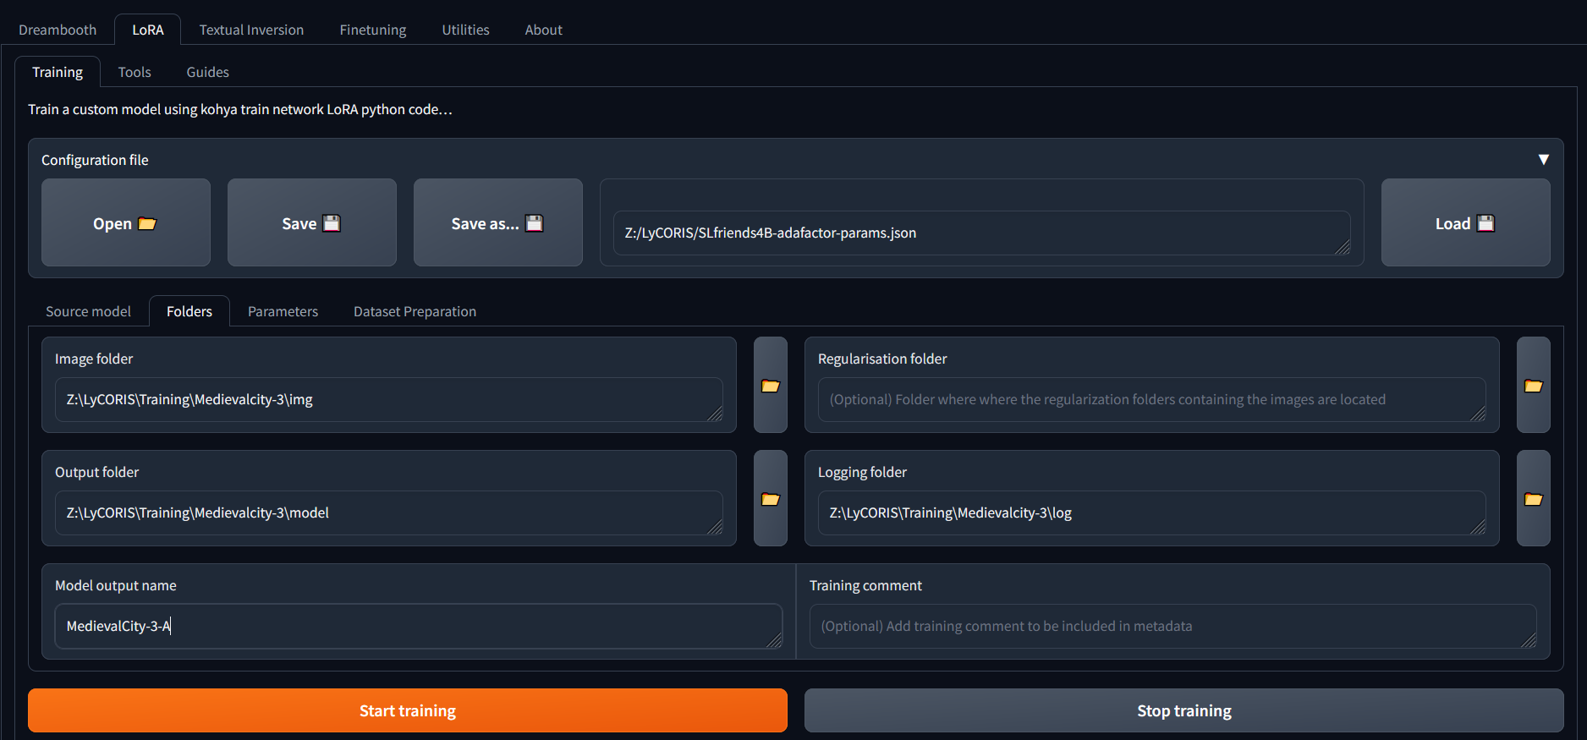1587x740 pixels.
Task: Go to the Parameters sub-tab
Action: [283, 311]
